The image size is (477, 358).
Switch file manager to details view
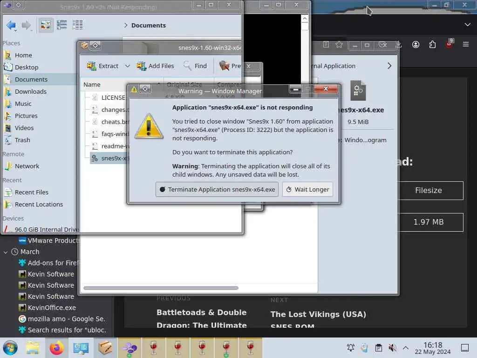click(78, 25)
